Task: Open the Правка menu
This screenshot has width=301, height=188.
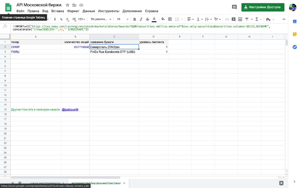Action: (33, 11)
